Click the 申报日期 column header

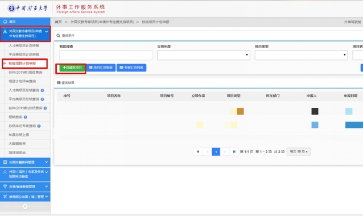click(350, 96)
